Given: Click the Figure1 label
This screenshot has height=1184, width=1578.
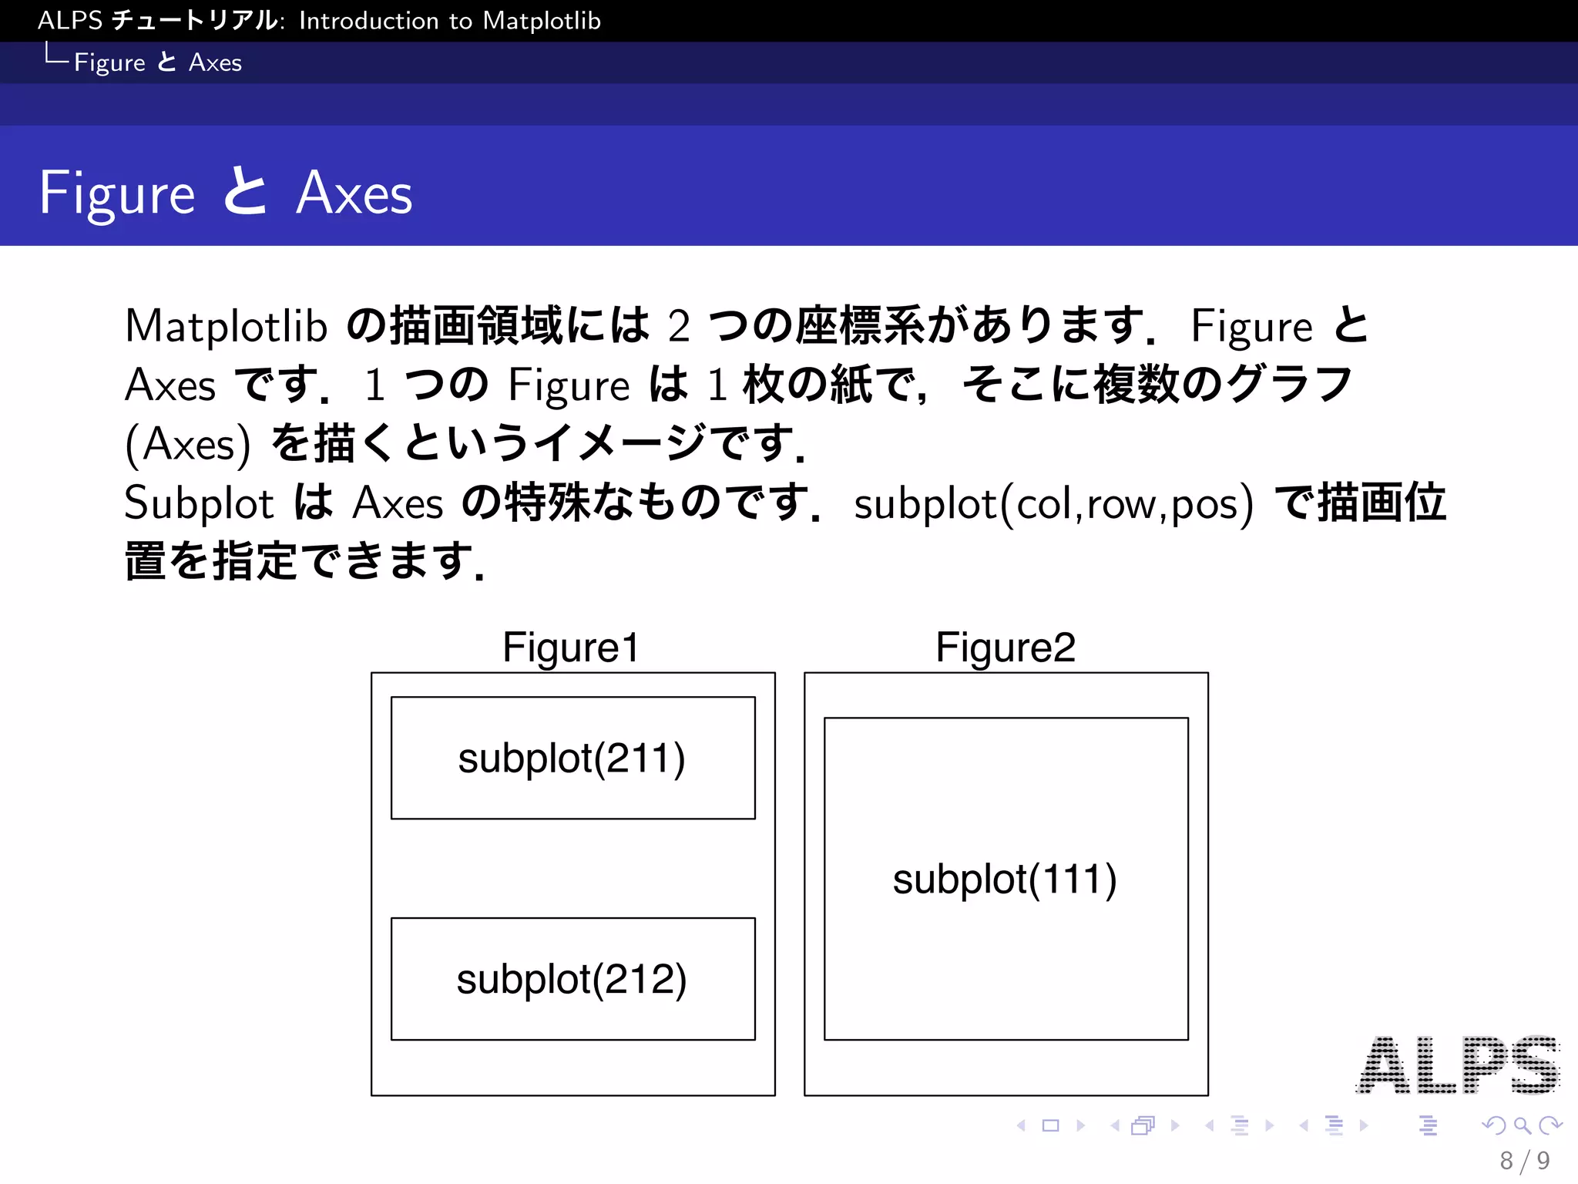Looking at the screenshot, I should click(571, 647).
